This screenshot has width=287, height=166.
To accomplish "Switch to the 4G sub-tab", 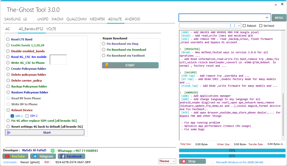I will click(x=7, y=29).
